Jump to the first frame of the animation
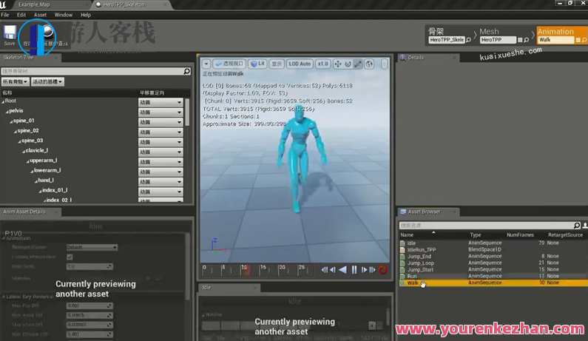588x341 pixels. pyautogui.click(x=325, y=270)
